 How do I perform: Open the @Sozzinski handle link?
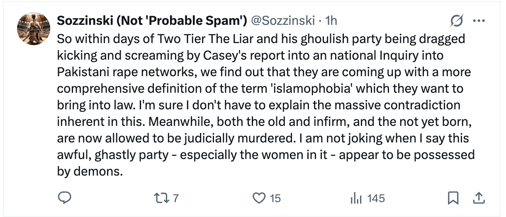point(285,20)
